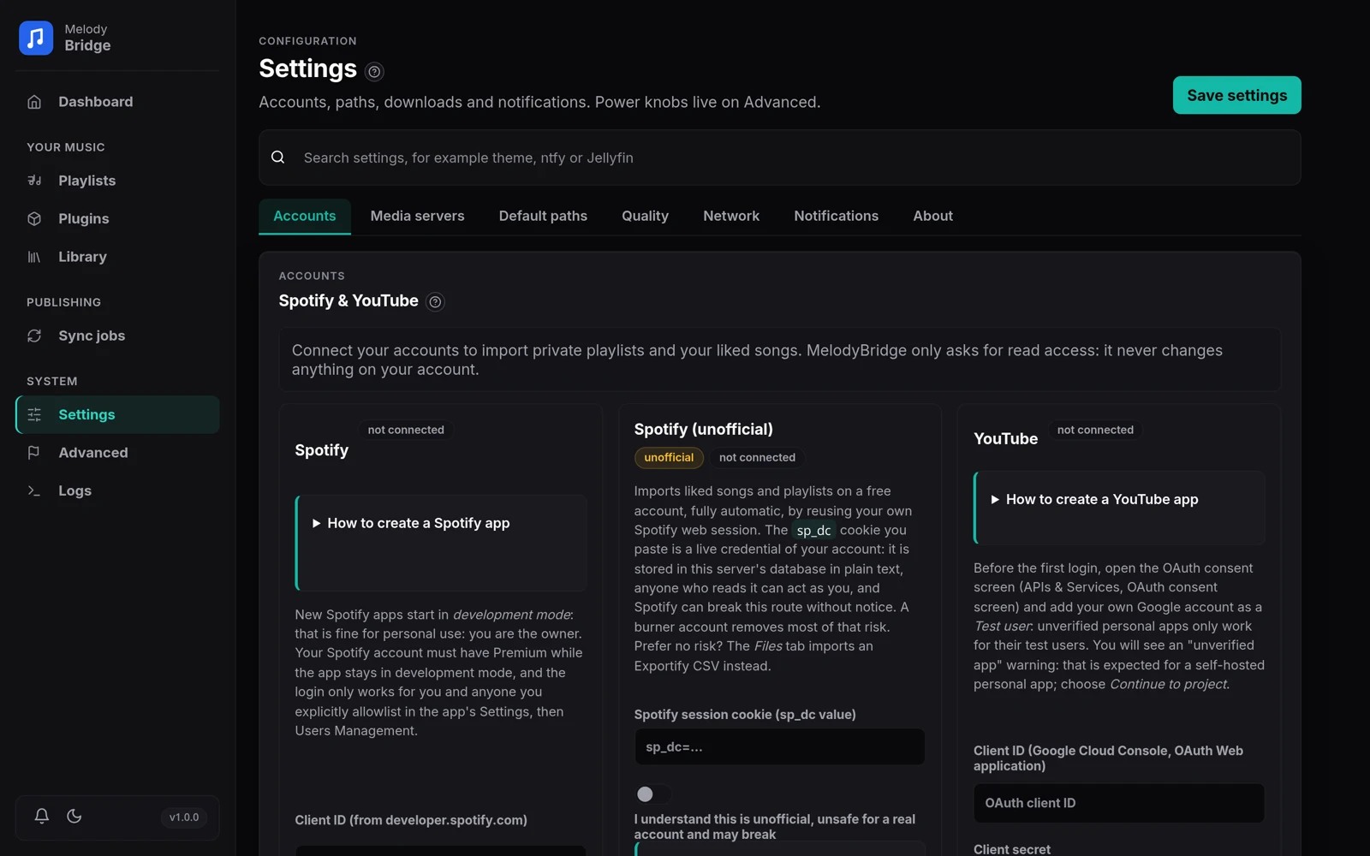Screen dimensions: 1370x856
Task: Click the Client ID (from developer.spotify.com) label
Action: pos(411,820)
